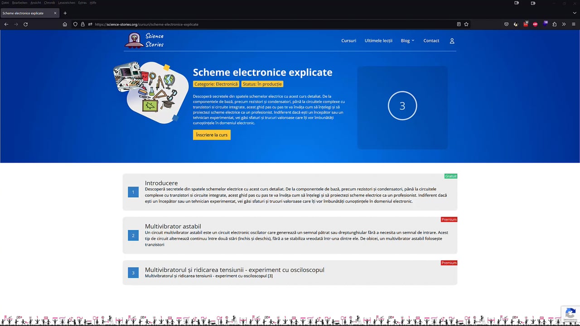Open the Chronik menu
This screenshot has height=326, width=580.
click(49, 3)
